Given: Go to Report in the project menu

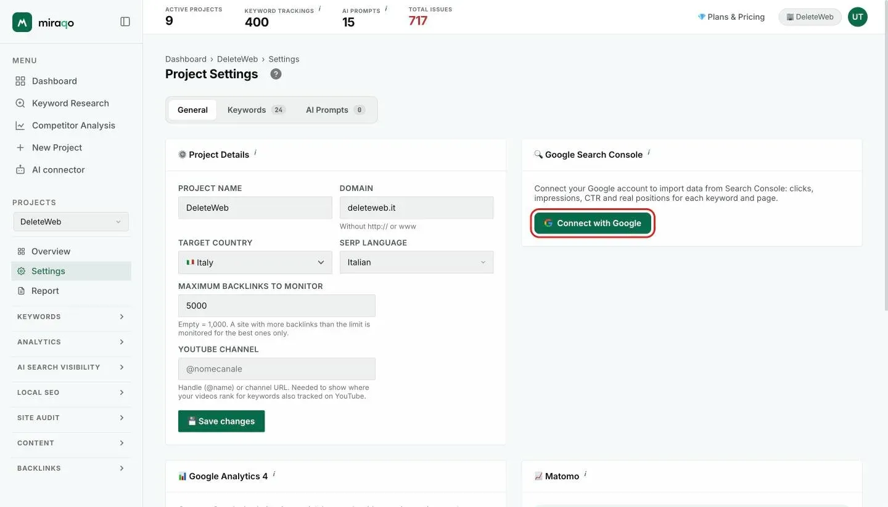Looking at the screenshot, I should click(71, 291).
